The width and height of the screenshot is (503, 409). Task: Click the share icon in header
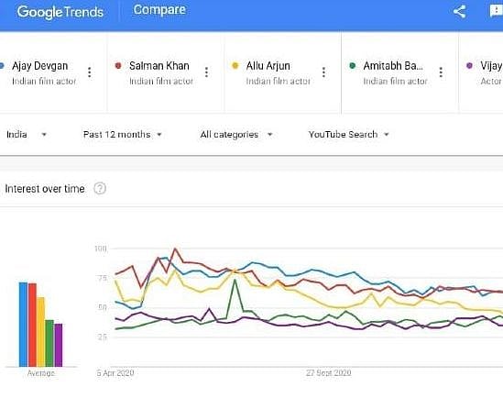[x=459, y=12]
